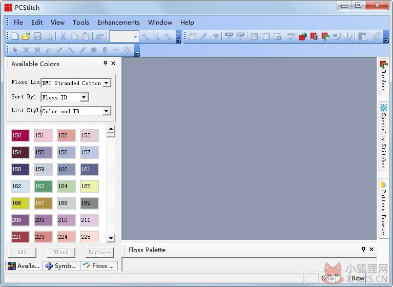Image resolution: width=393 pixels, height=287 pixels.
Task: Select the full cross stitch X tool
Action: 26,50
